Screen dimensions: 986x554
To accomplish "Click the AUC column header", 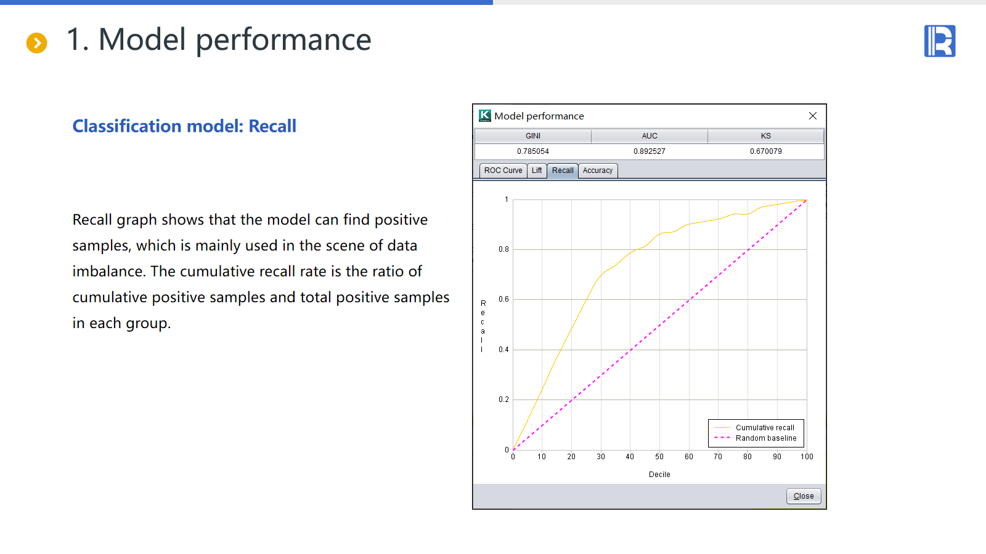I will pyautogui.click(x=650, y=136).
